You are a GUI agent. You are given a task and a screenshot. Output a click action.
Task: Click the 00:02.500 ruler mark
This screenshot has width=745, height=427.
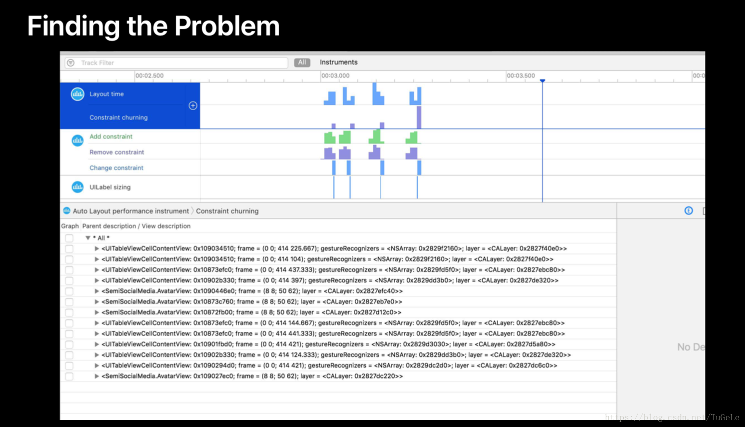150,76
